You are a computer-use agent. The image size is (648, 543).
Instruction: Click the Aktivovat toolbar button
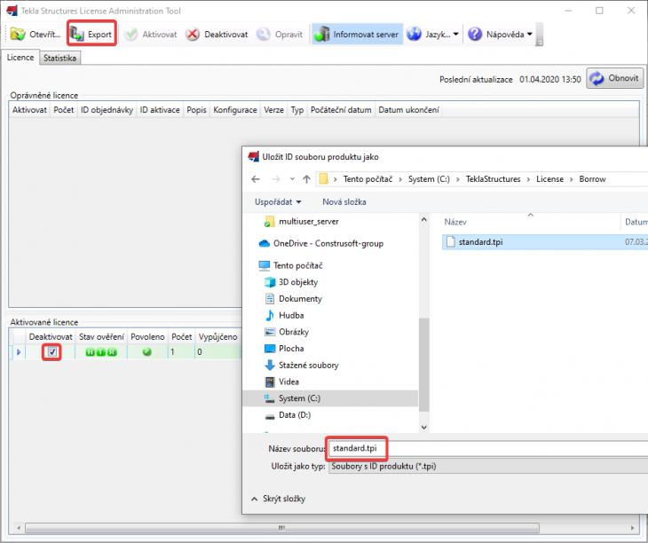pos(151,35)
